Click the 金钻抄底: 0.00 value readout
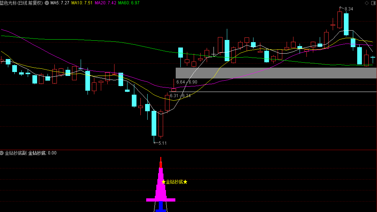This screenshot has width=377, height=212. (42, 153)
